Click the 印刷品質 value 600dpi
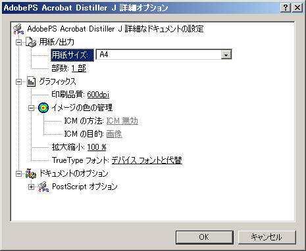This screenshot has height=251, width=306. 98,95
